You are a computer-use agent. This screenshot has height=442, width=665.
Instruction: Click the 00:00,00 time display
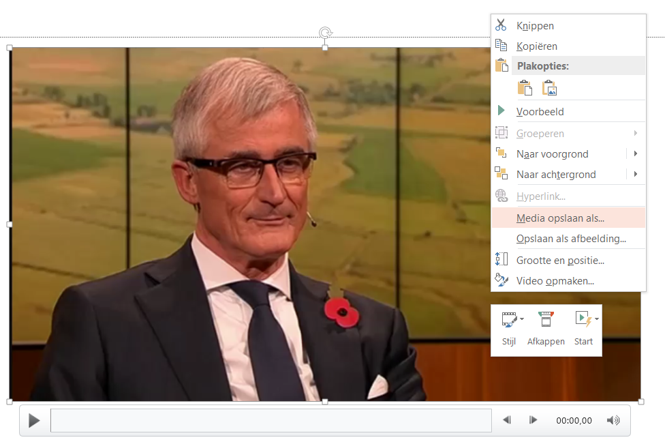tap(574, 420)
